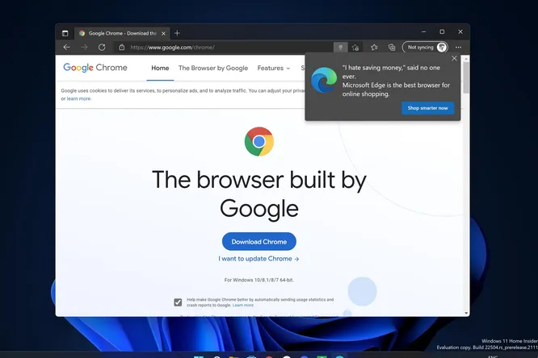538x358 pixels.
Task: Click 'The browser built by Google' heading
Action: pyautogui.click(x=259, y=194)
